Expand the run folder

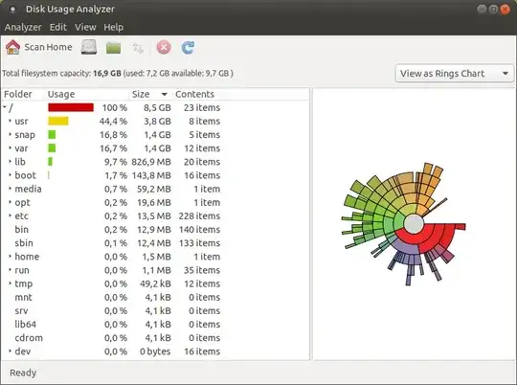tap(11, 269)
